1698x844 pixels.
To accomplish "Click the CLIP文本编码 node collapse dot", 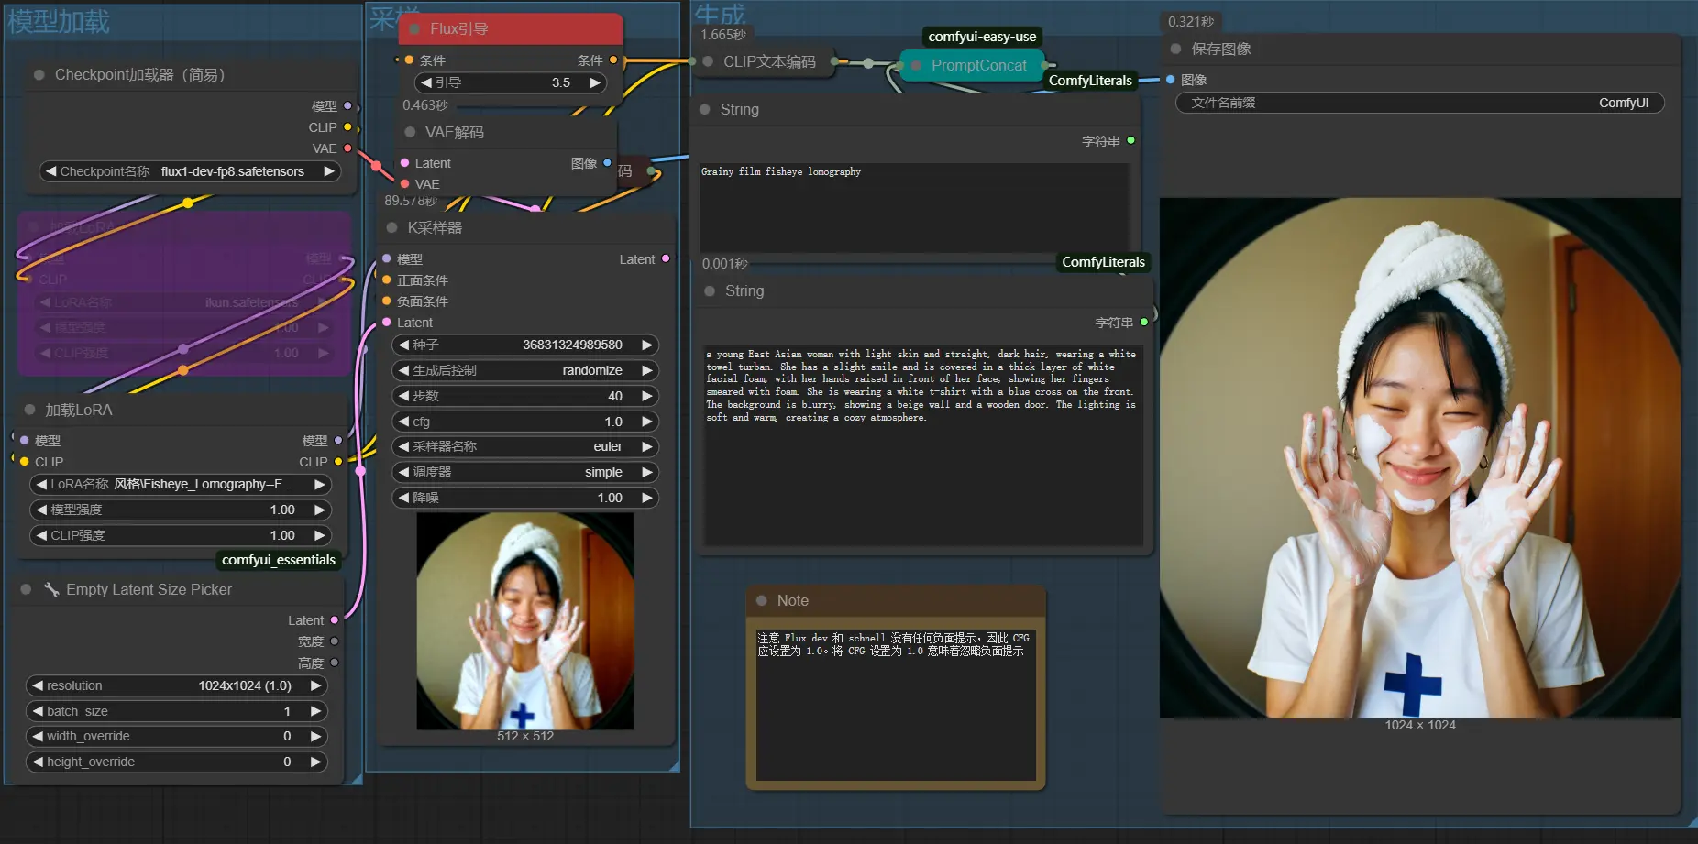I will click(708, 61).
